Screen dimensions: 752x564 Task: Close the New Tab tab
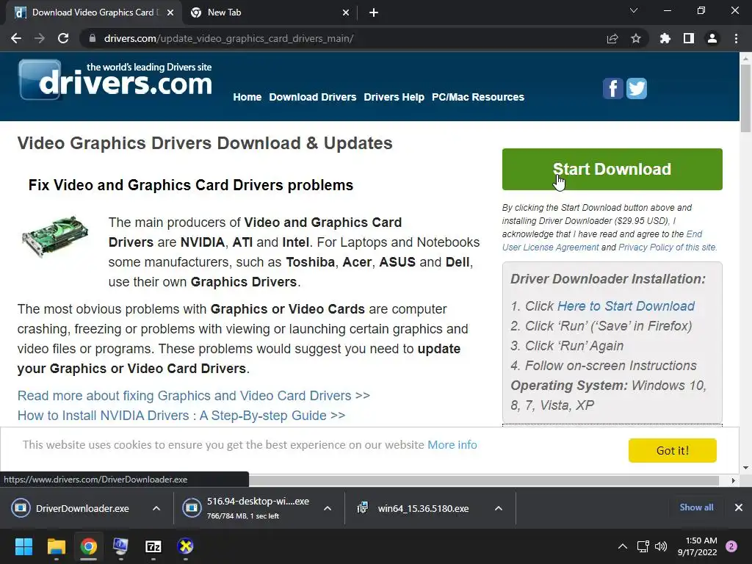[x=346, y=13]
